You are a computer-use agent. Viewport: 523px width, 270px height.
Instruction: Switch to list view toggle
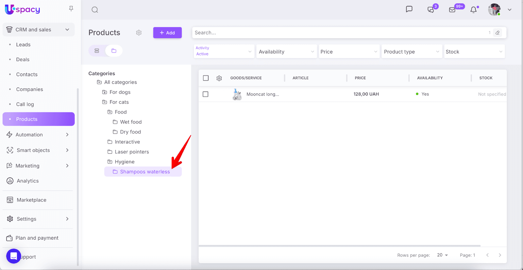(97, 51)
